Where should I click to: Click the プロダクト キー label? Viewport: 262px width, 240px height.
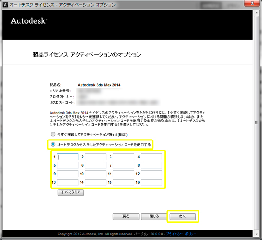61,97
